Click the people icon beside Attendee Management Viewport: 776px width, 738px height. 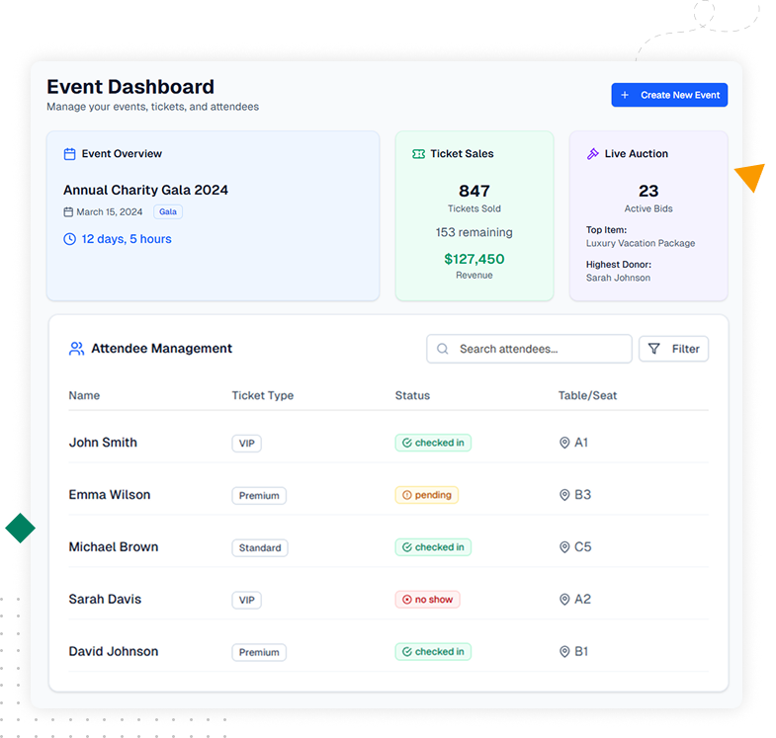[76, 349]
